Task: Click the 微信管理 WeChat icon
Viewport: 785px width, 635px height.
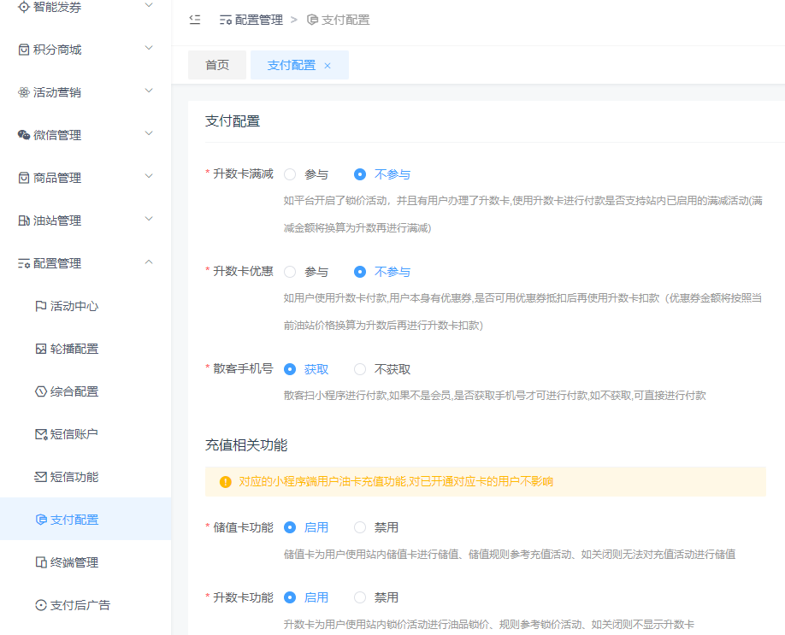Action: tap(24, 134)
